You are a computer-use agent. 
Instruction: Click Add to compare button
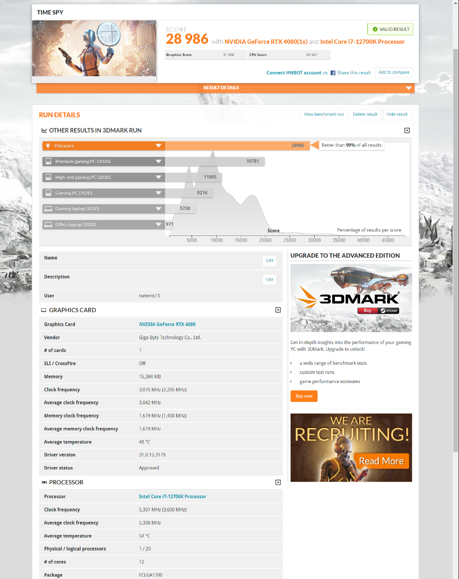click(x=394, y=72)
